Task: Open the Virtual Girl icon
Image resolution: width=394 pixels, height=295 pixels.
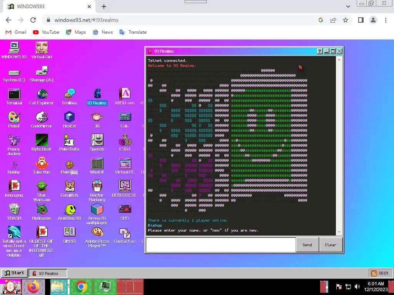Action: point(42,50)
